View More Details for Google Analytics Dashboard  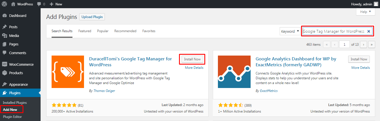click(x=361, y=68)
